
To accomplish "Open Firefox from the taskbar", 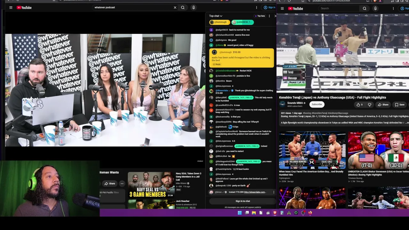I will click(x=310, y=213).
